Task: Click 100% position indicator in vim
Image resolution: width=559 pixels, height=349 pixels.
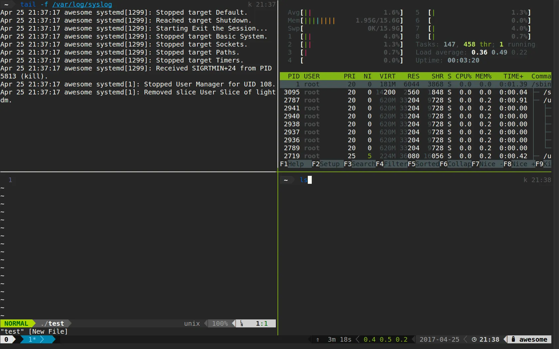Action: pos(220,323)
